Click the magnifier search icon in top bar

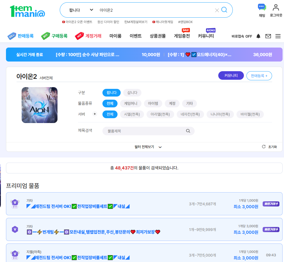[224, 10]
